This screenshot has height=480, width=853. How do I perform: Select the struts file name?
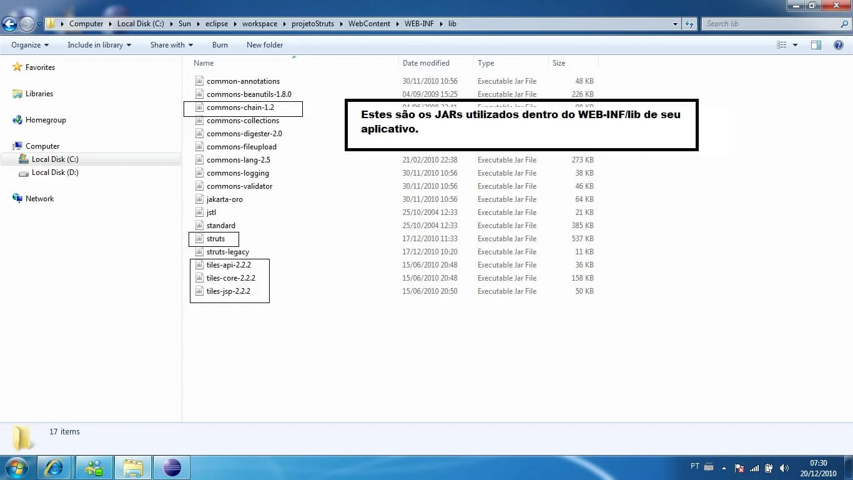215,239
